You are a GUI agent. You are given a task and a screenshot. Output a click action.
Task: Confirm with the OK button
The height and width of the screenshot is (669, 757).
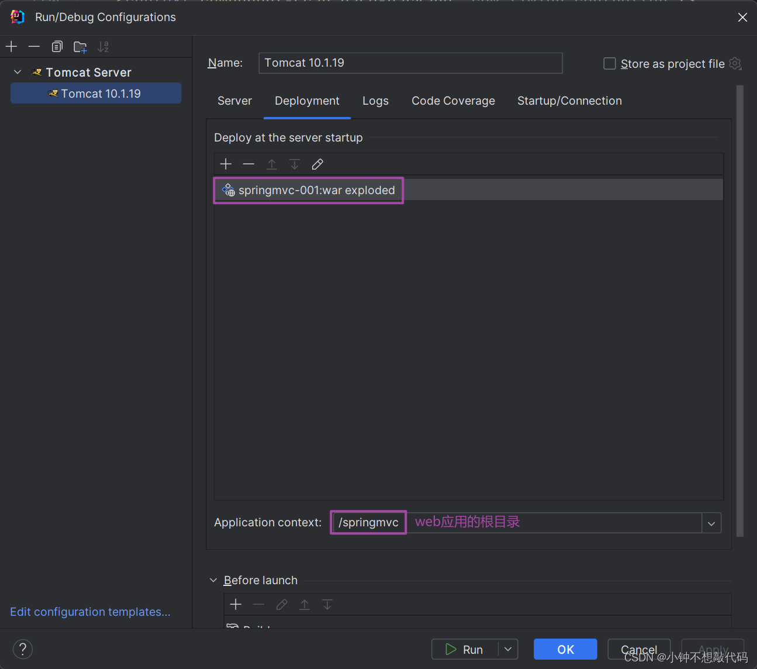point(565,649)
